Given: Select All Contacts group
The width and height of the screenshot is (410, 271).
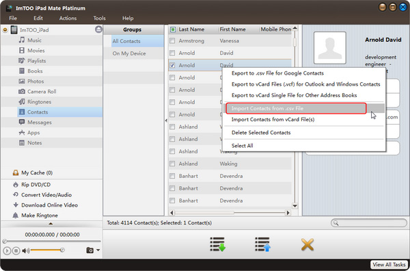Looking at the screenshot, I should tap(137, 41).
